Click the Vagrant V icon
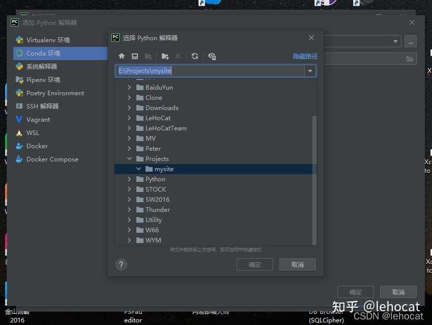The image size is (432, 325). 19,119
